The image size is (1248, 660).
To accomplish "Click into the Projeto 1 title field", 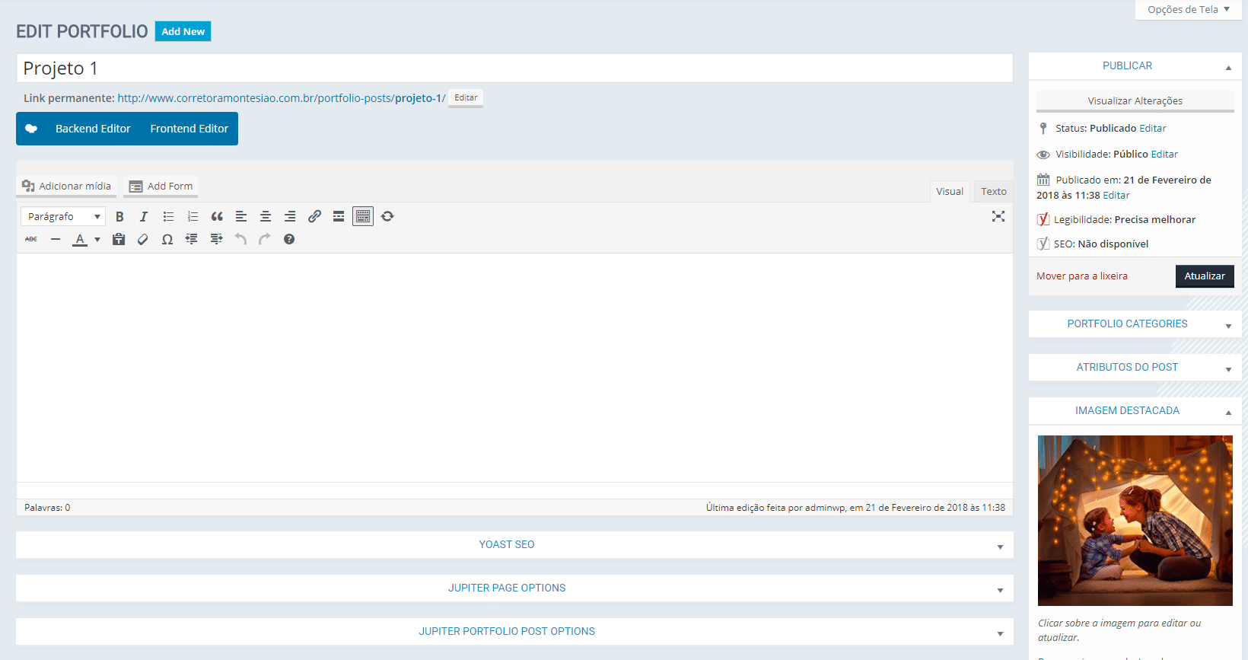I will [x=514, y=68].
